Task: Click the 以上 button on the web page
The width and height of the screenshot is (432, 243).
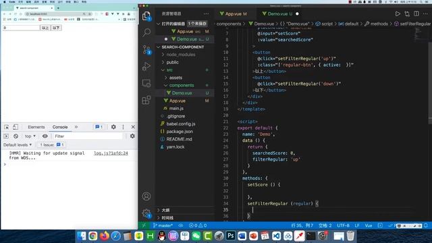Action: tap(45, 28)
